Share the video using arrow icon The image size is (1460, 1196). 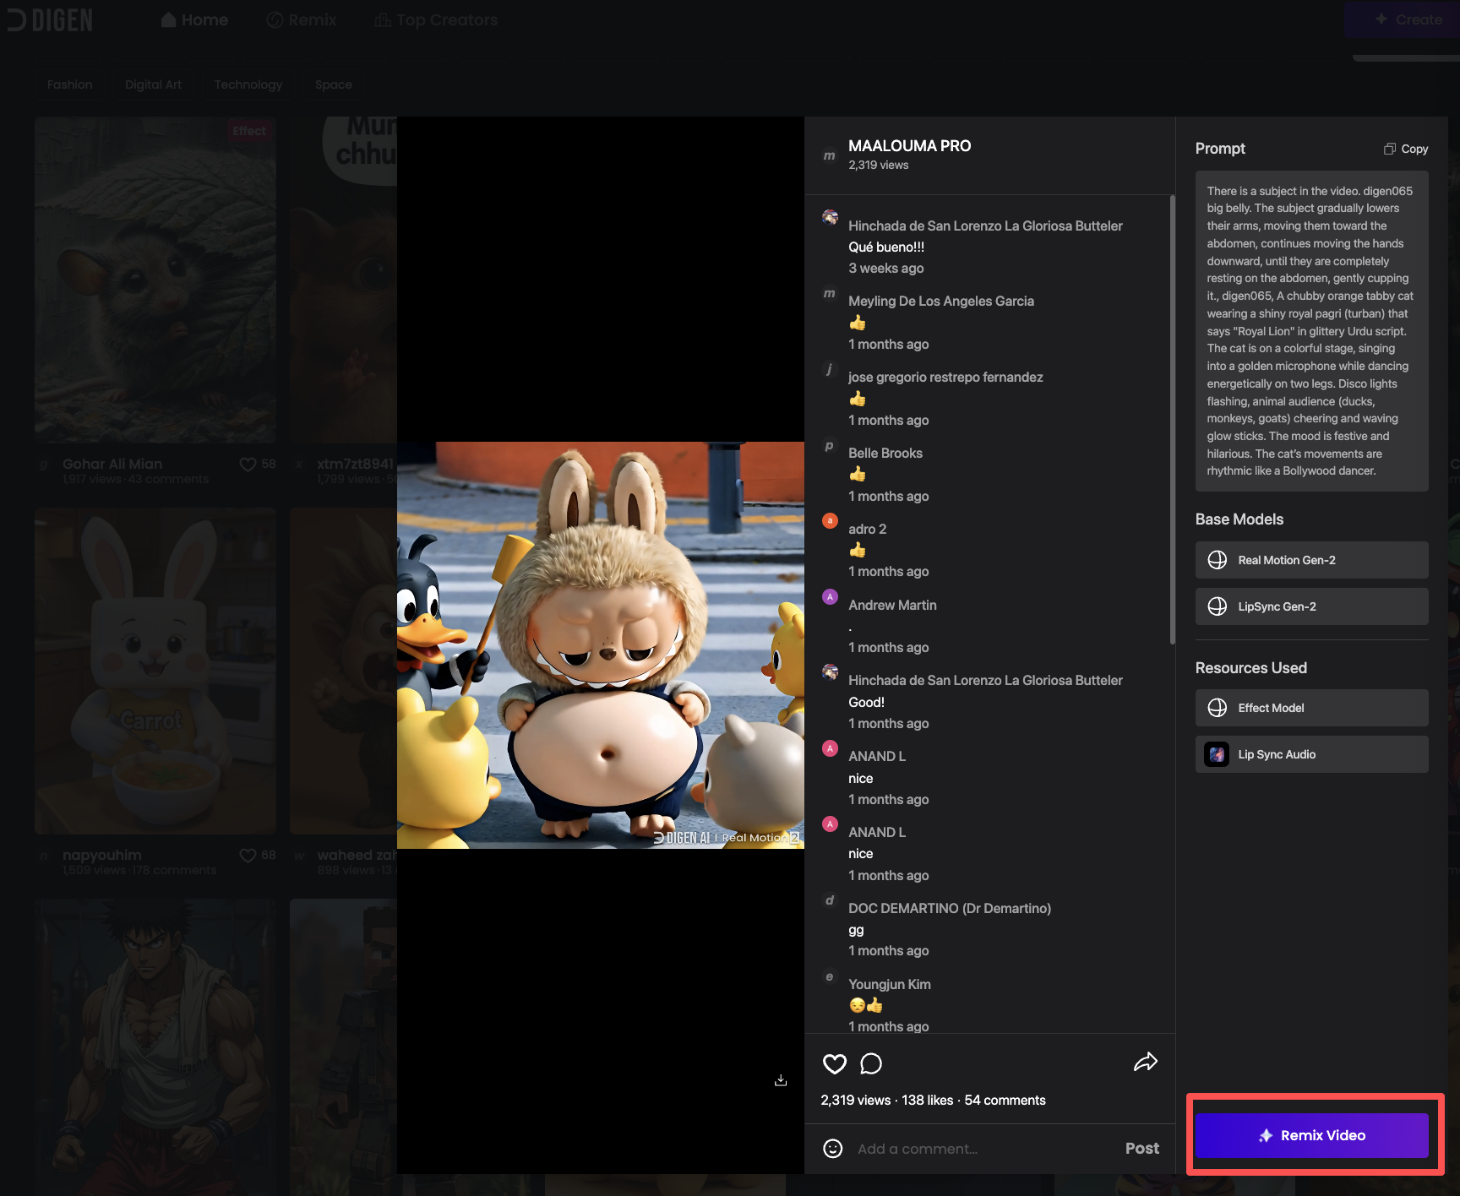[1145, 1063]
